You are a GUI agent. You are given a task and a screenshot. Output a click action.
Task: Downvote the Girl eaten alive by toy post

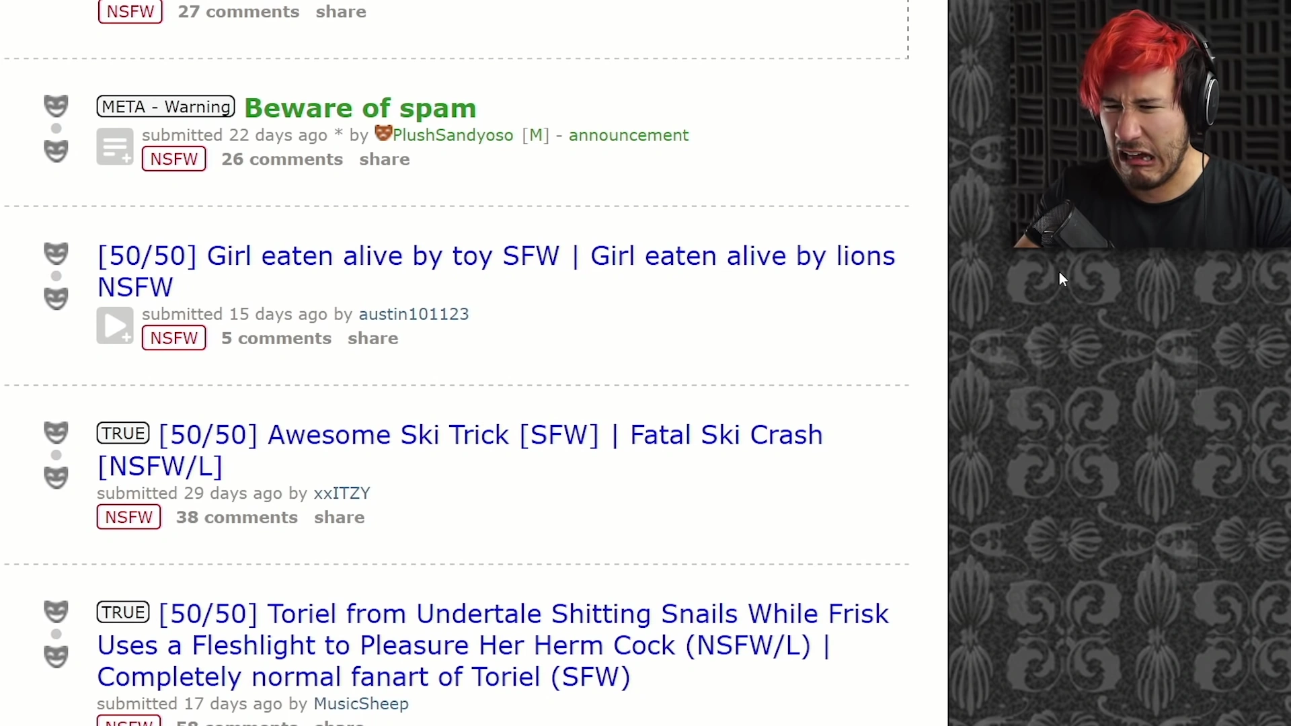click(x=56, y=298)
